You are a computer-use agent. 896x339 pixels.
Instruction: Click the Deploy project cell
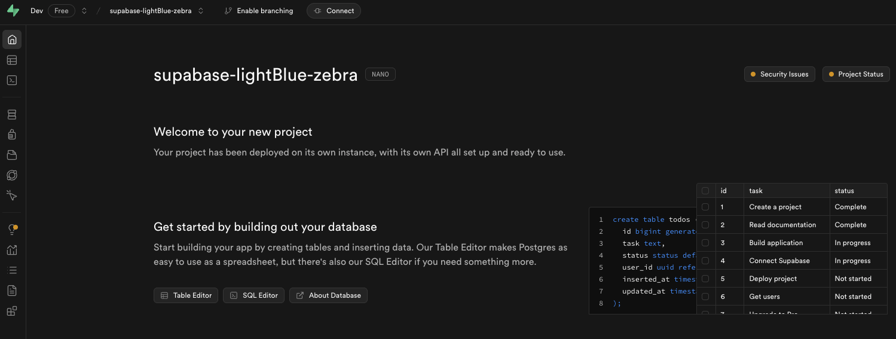[x=787, y=279]
